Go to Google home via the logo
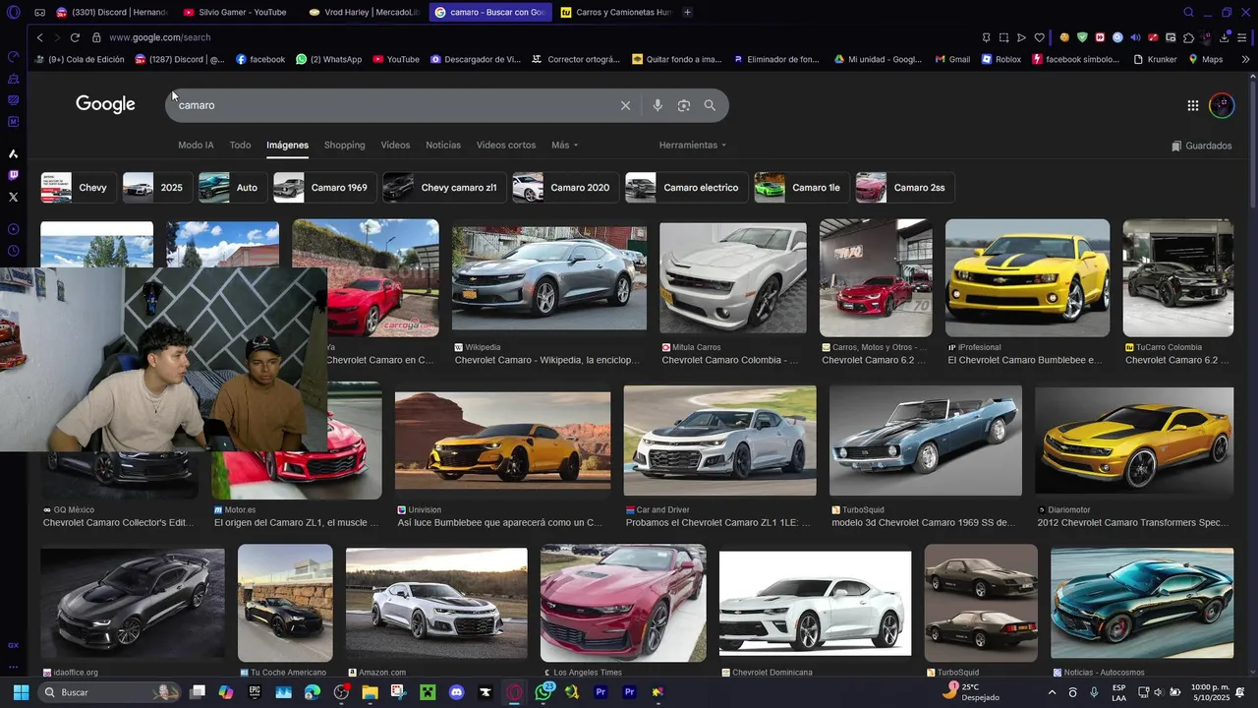The height and width of the screenshot is (708, 1258). 105,104
